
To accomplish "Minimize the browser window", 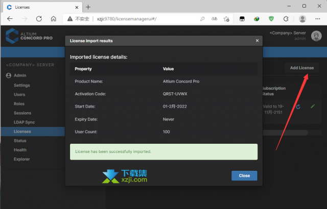I will [x=289, y=6].
